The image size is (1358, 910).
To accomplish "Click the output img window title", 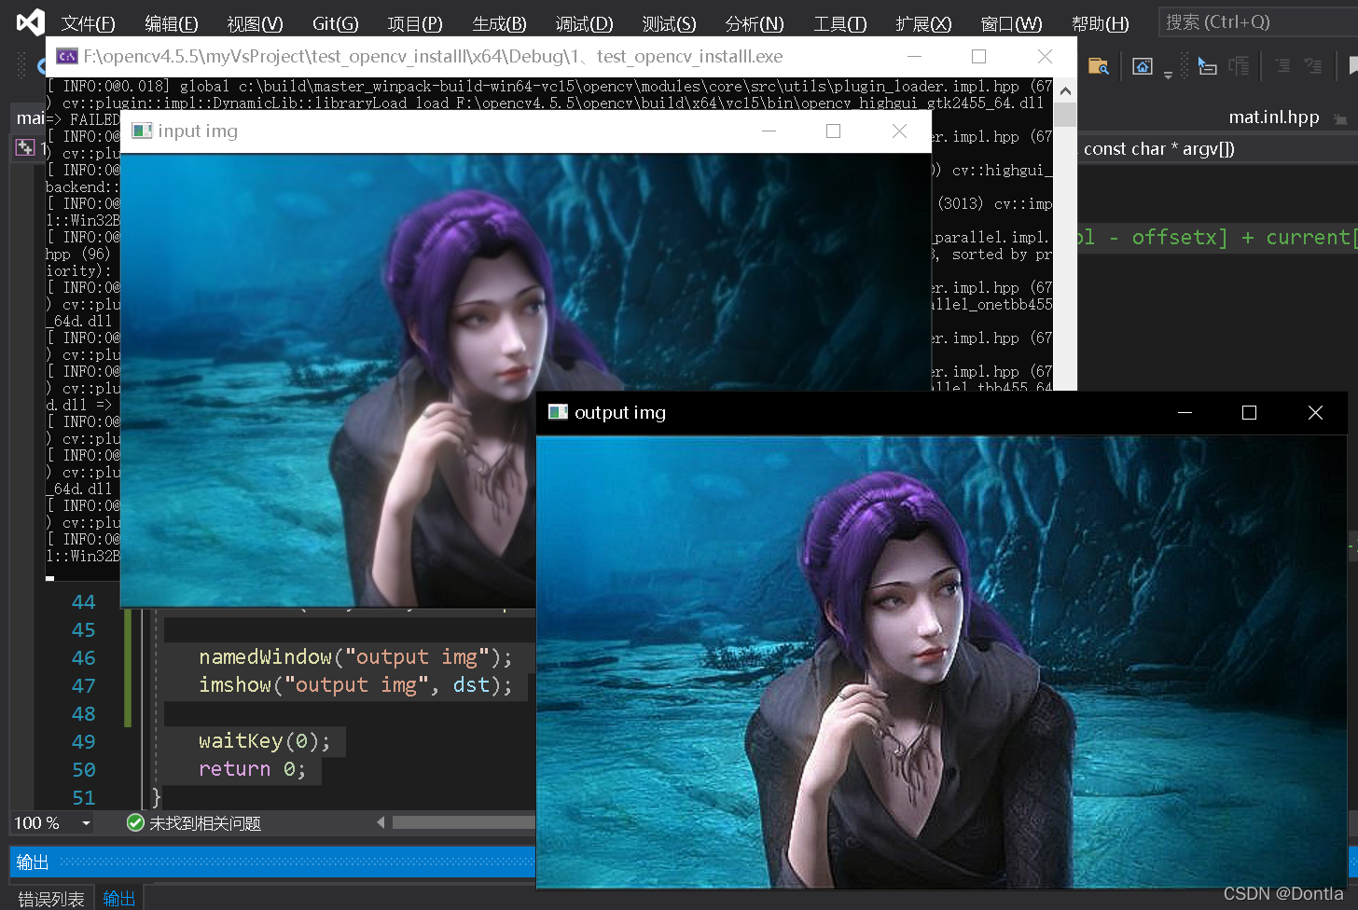I will (x=620, y=412).
